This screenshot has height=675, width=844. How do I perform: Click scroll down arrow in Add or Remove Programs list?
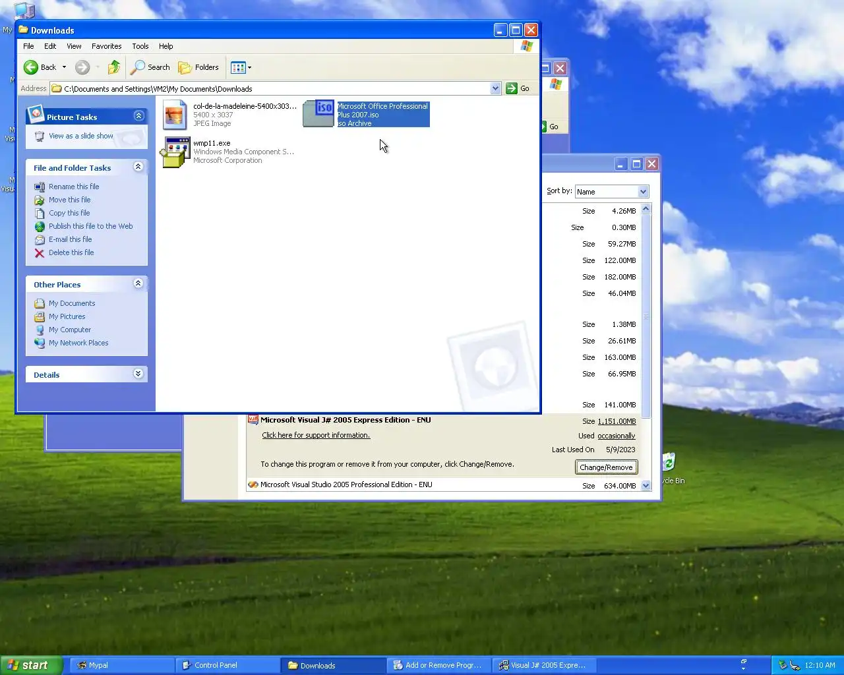(646, 486)
